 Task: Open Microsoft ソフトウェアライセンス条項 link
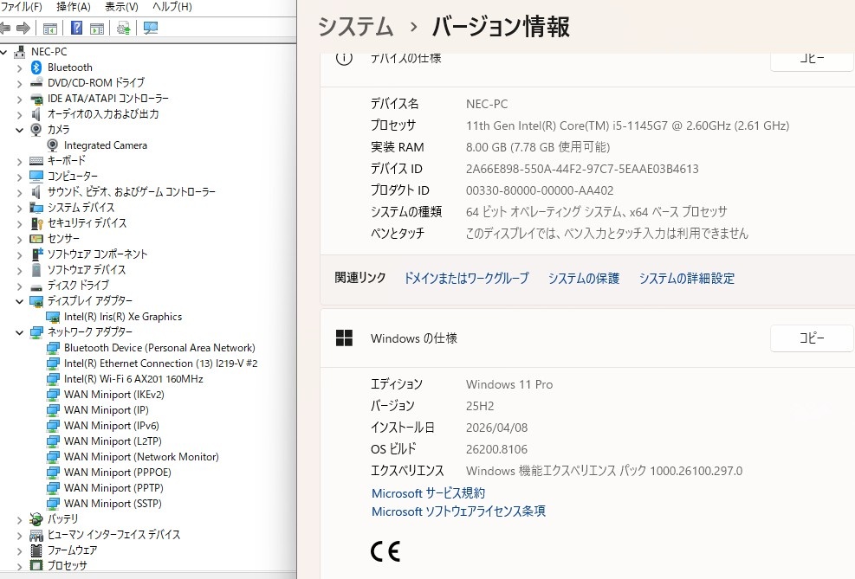point(458,511)
